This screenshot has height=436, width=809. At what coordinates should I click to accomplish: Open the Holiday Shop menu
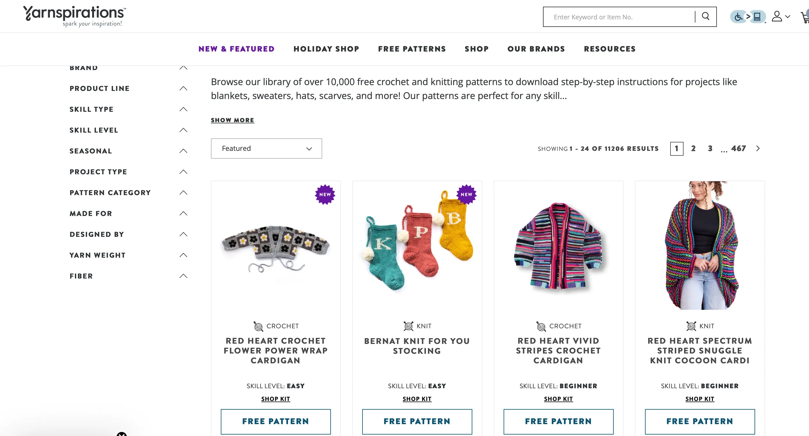coord(326,49)
